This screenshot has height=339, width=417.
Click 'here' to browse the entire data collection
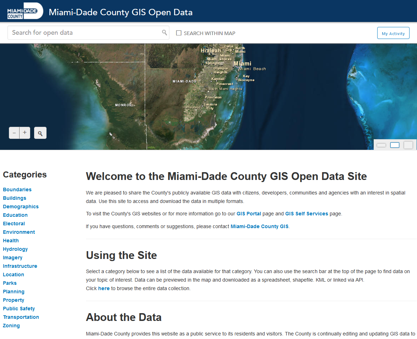(104, 288)
